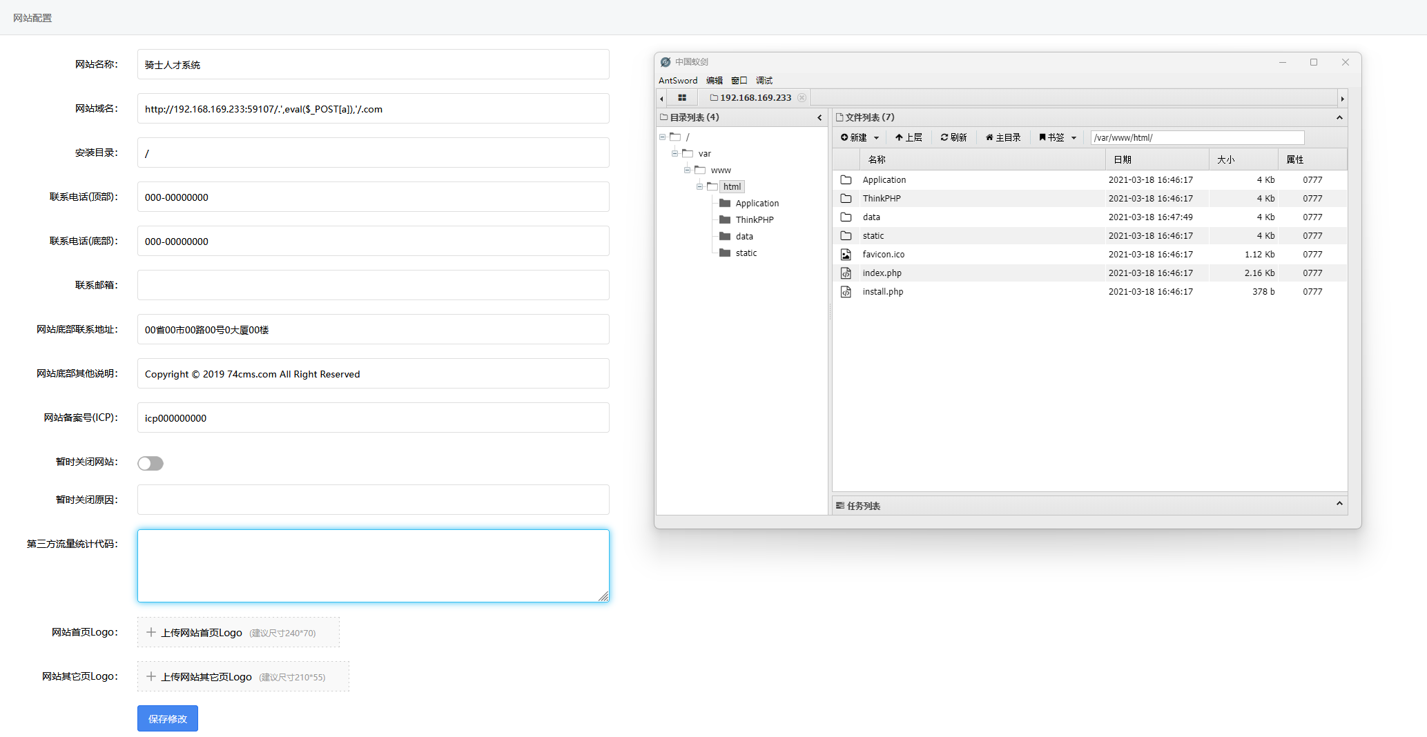Select the www node in directory tree
The height and width of the screenshot is (737, 1427).
tap(721, 170)
